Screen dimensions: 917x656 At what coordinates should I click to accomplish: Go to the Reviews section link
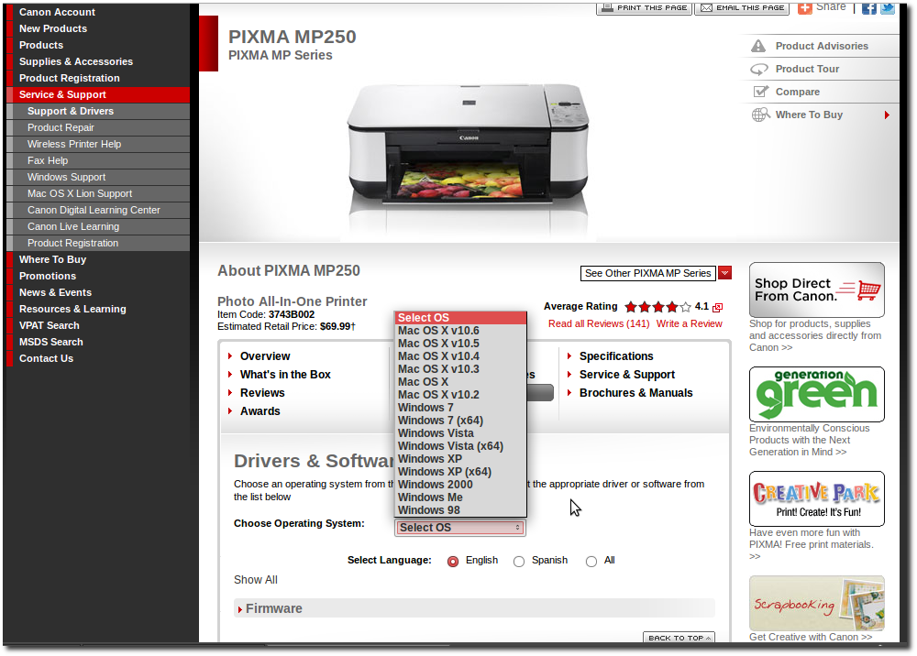pyautogui.click(x=262, y=393)
